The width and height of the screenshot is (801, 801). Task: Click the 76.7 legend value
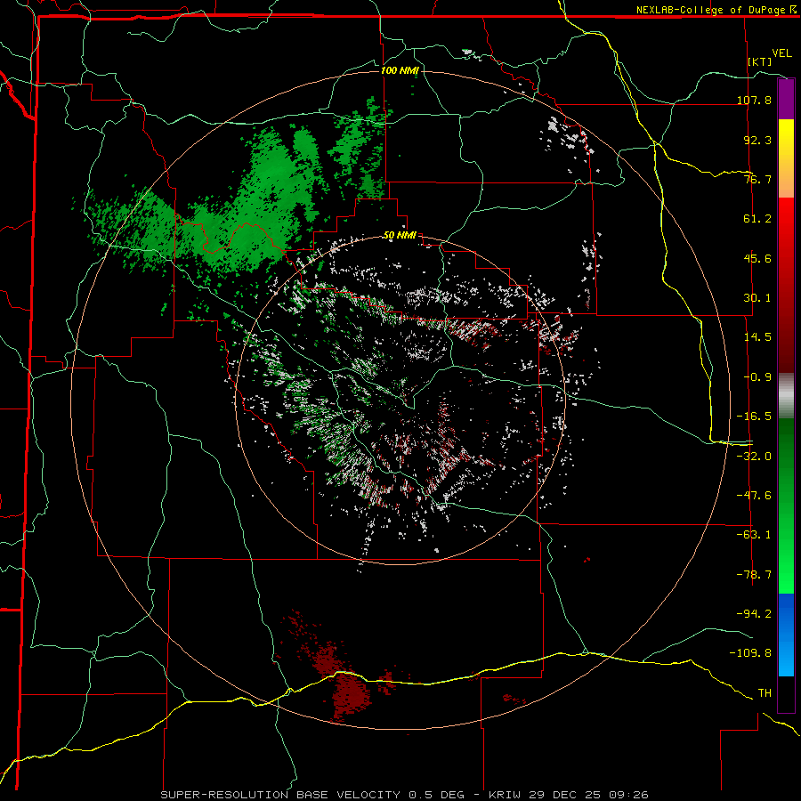click(x=757, y=179)
